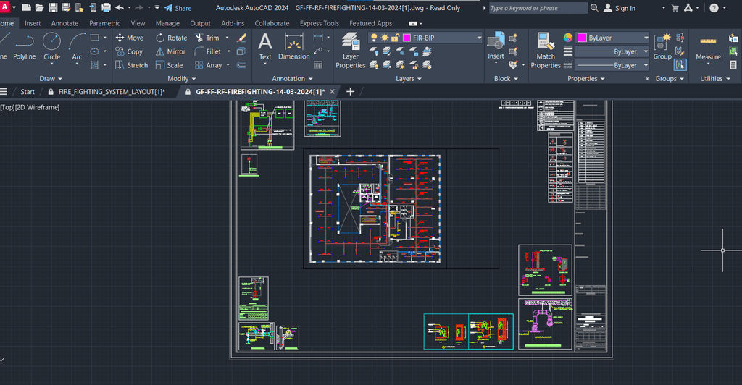Click the search magnifier icon
This screenshot has height=385, width=742.
594,7
